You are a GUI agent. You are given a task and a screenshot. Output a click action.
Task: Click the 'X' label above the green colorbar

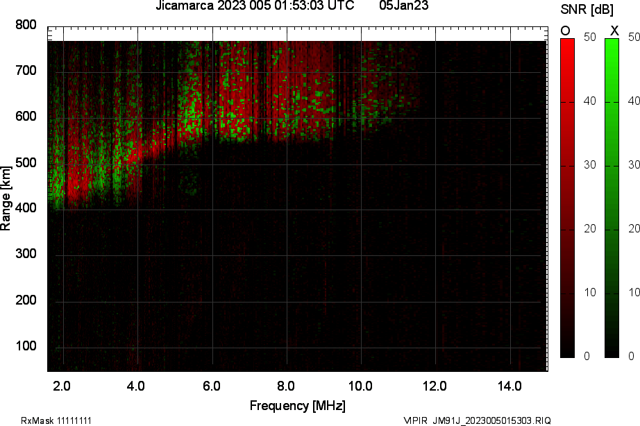pyautogui.click(x=614, y=31)
